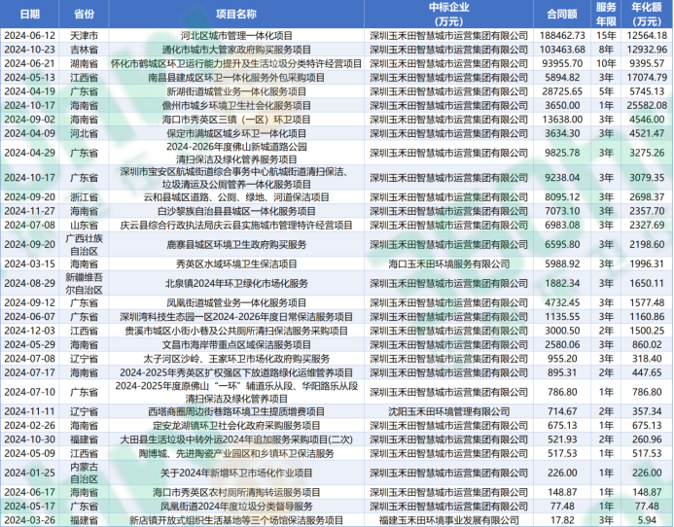
Task: Select project 新湖街道城管业务一体化服务项目
Action: 236,91
